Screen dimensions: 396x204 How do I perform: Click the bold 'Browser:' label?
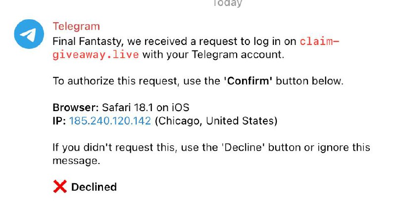pyautogui.click(x=76, y=108)
